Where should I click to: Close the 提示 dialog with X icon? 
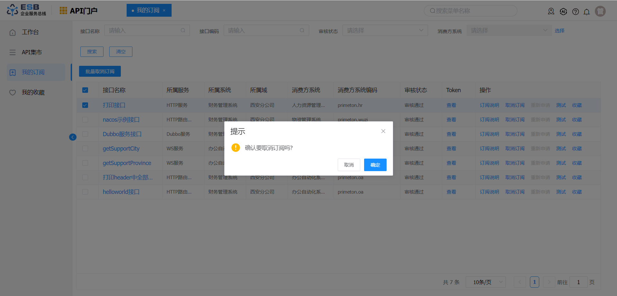pyautogui.click(x=383, y=131)
